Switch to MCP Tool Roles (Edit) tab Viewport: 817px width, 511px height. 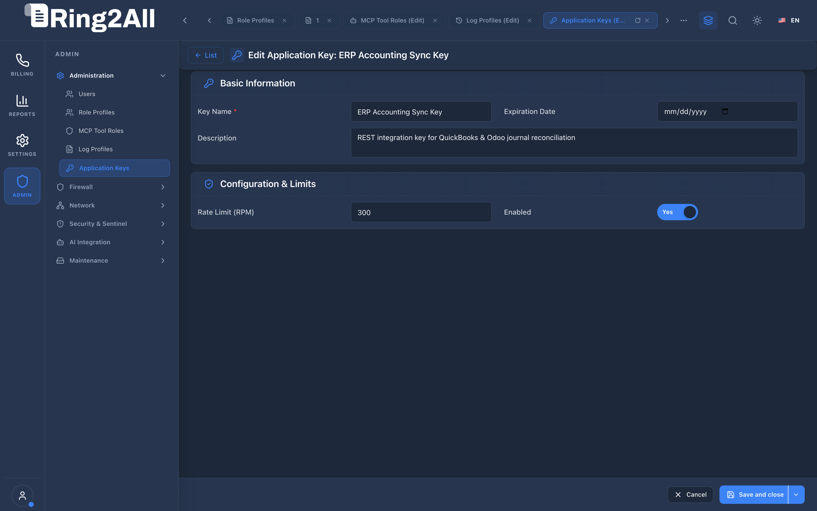point(394,20)
